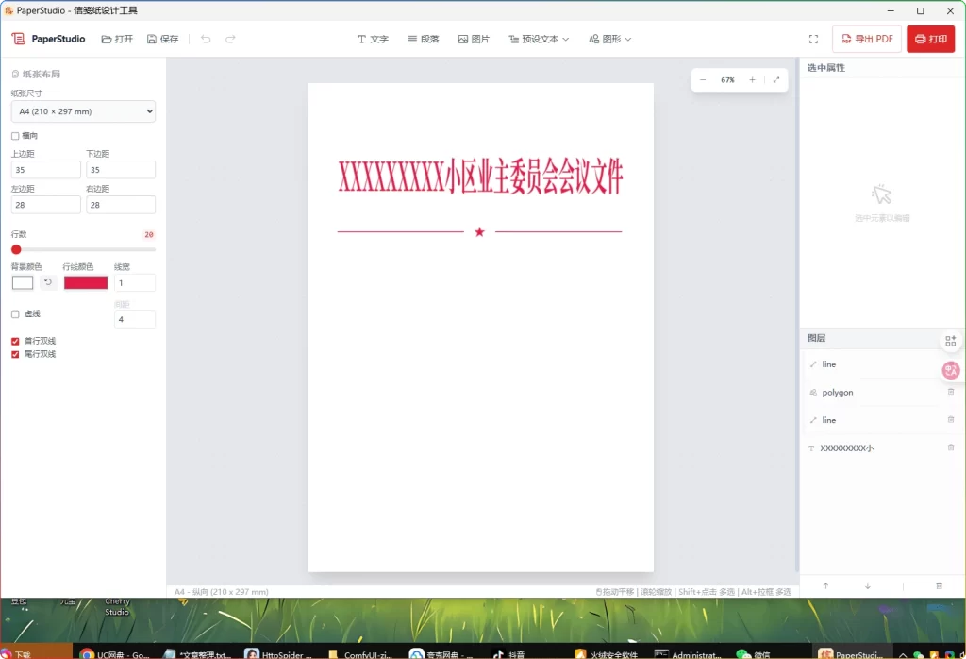Click the zoom plus button above the canvas
The width and height of the screenshot is (966, 659).
tap(752, 79)
